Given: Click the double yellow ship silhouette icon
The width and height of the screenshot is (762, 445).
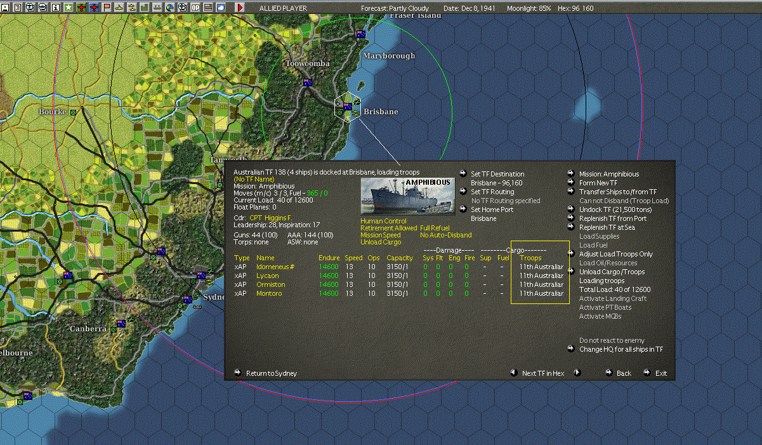Looking at the screenshot, I should pyautogui.click(x=132, y=8).
